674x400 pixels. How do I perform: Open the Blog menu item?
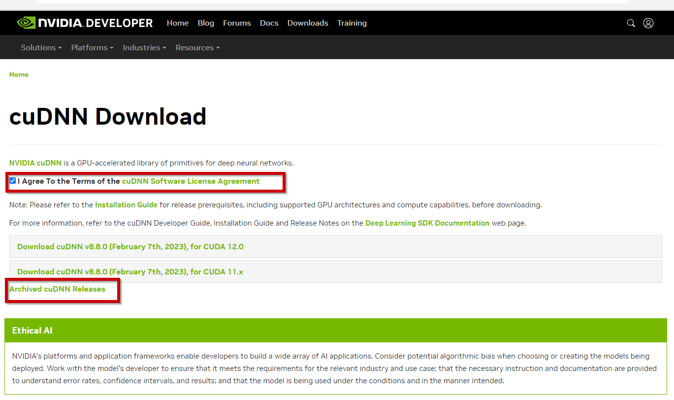coord(206,23)
